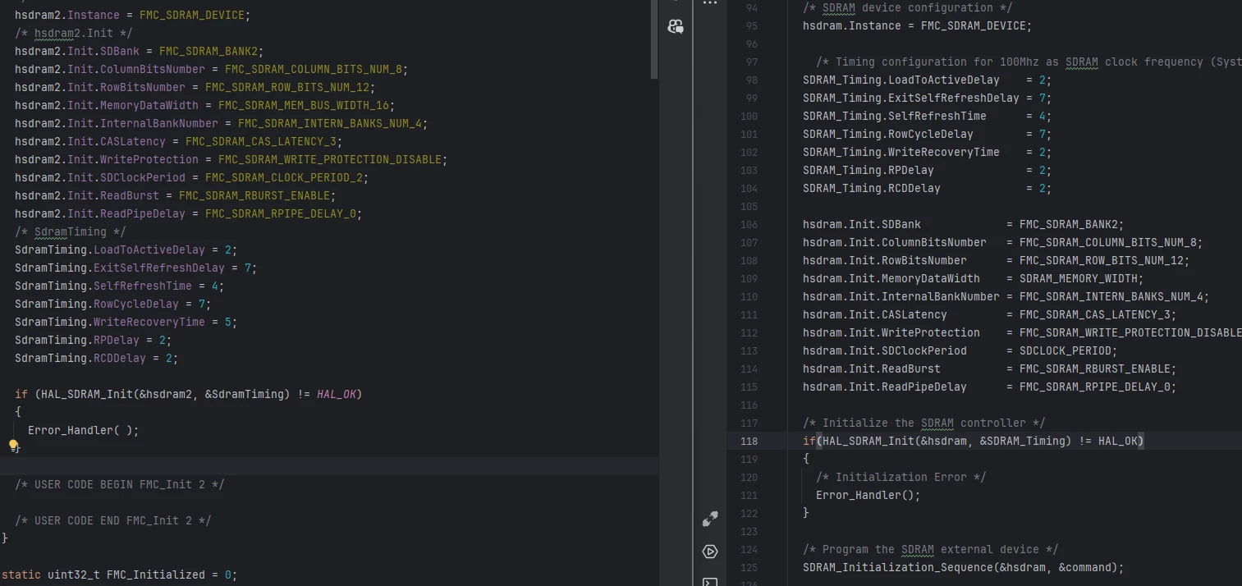
Task: Click SDRAM_Timing.WriteRecoveryTime in right editor
Action: pyautogui.click(x=901, y=152)
